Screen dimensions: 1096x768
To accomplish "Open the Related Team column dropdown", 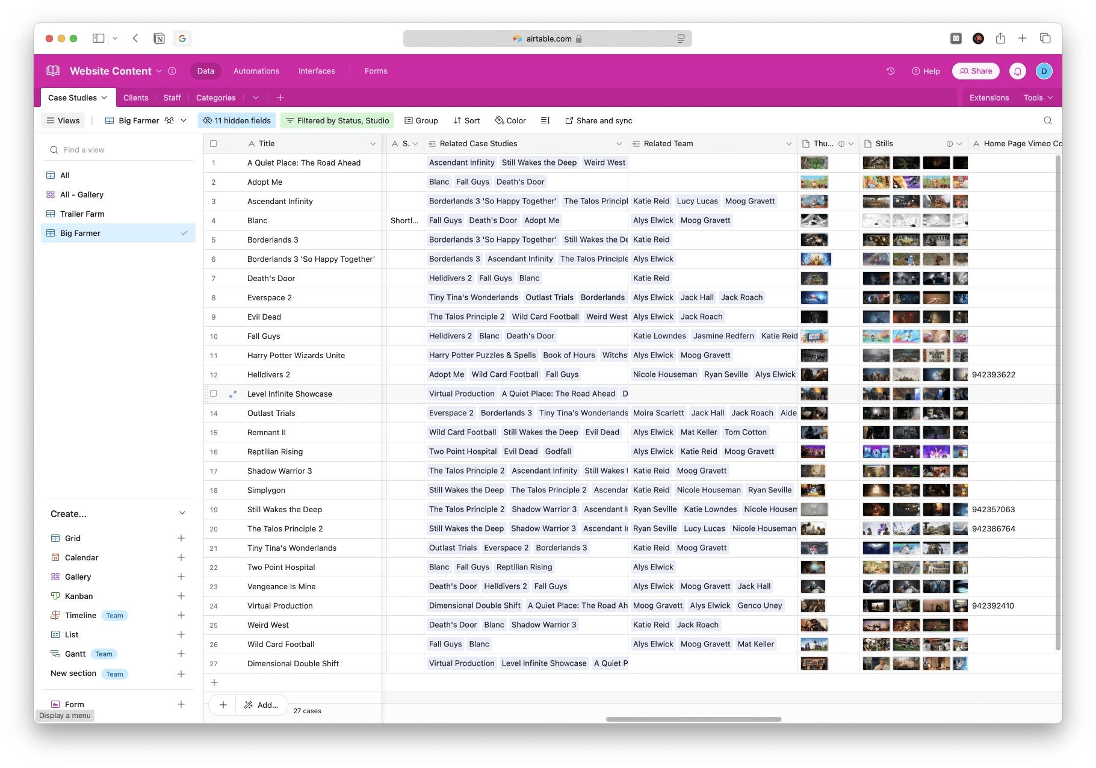I will click(788, 144).
